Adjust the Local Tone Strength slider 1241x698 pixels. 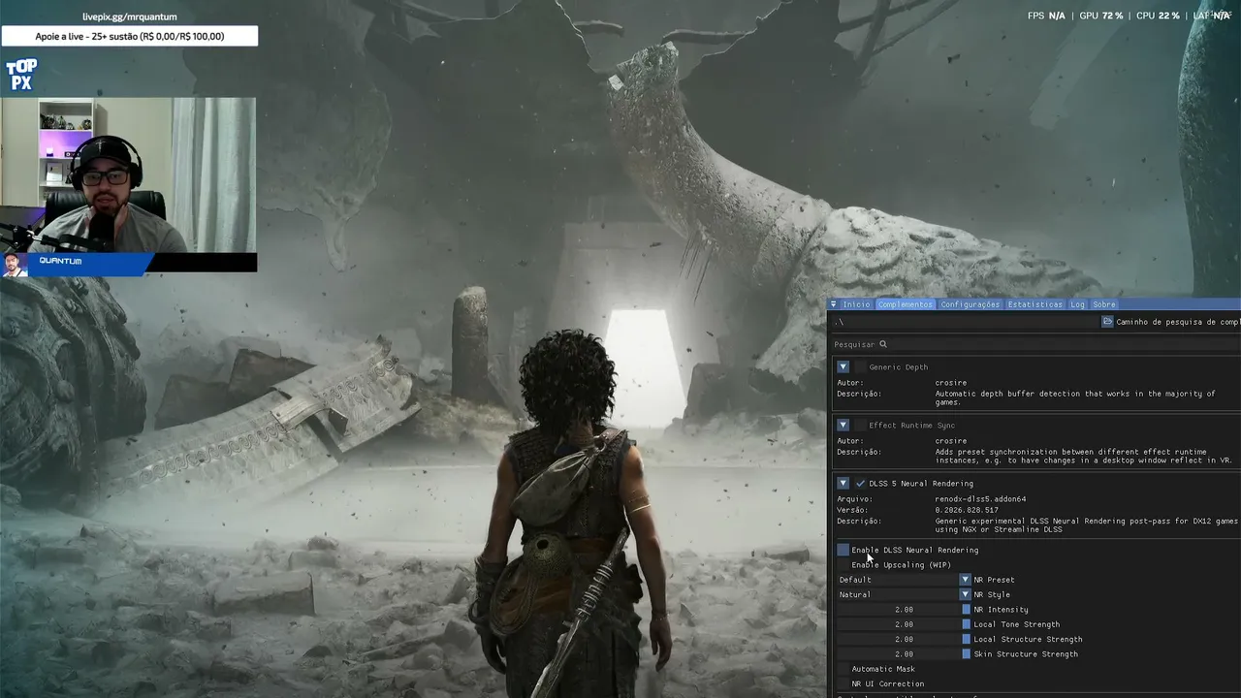tap(904, 624)
